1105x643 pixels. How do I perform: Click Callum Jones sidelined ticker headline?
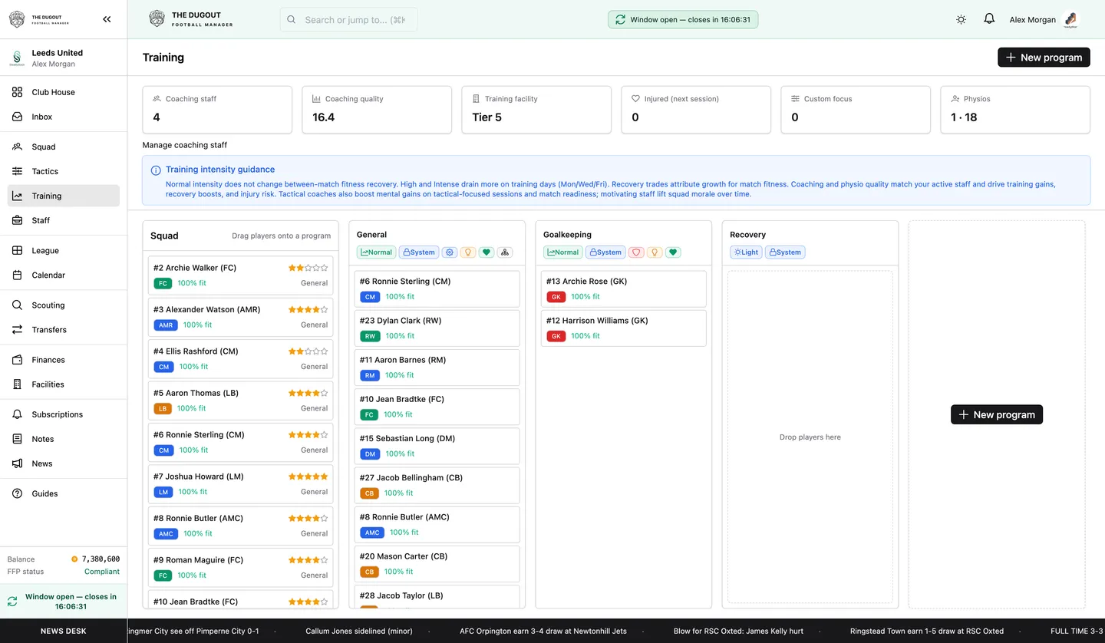click(x=359, y=631)
